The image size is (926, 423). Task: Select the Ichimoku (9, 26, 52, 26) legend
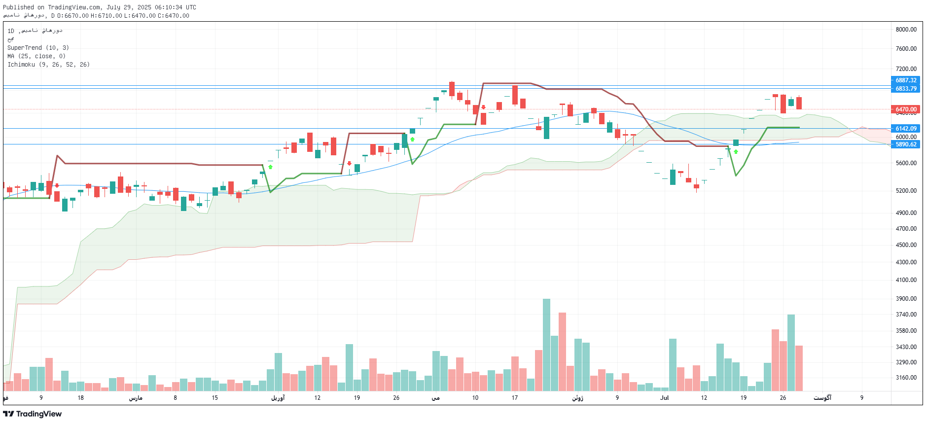pyautogui.click(x=49, y=65)
